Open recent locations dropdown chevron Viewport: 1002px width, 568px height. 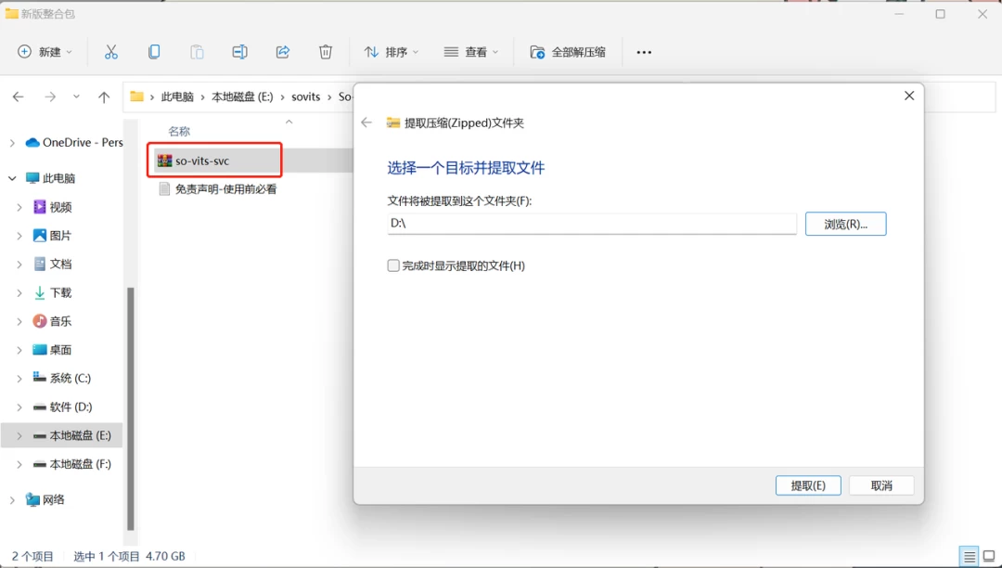pyautogui.click(x=76, y=97)
